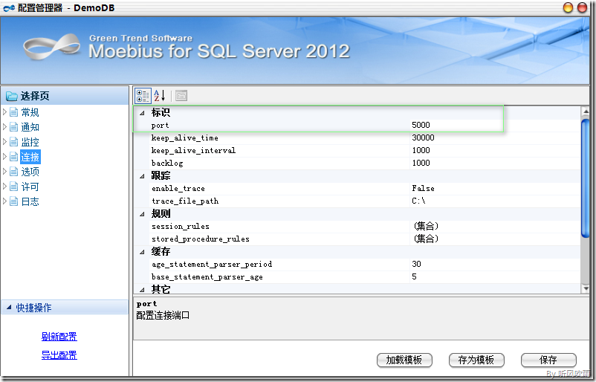Click the 导出配置 link
596x382 pixels.
pyautogui.click(x=59, y=355)
